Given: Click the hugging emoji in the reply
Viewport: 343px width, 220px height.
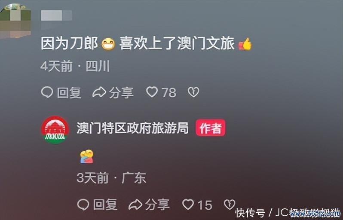Looking at the screenshot, I should tap(87, 156).
